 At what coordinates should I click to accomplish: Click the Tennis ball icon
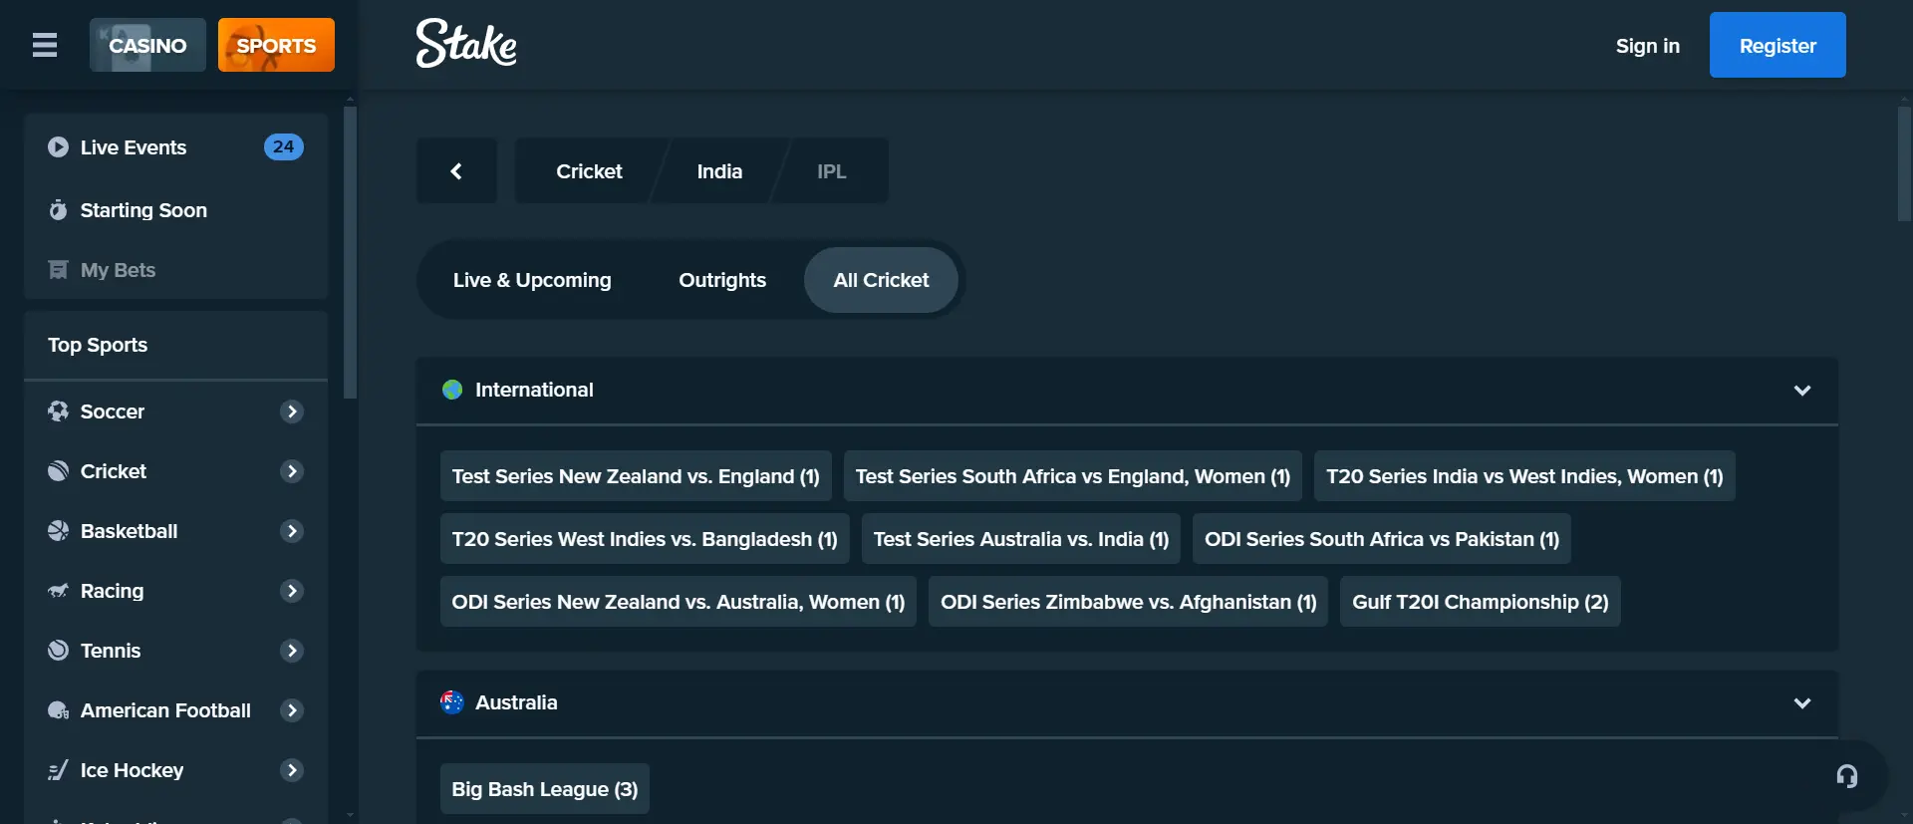[x=58, y=651]
